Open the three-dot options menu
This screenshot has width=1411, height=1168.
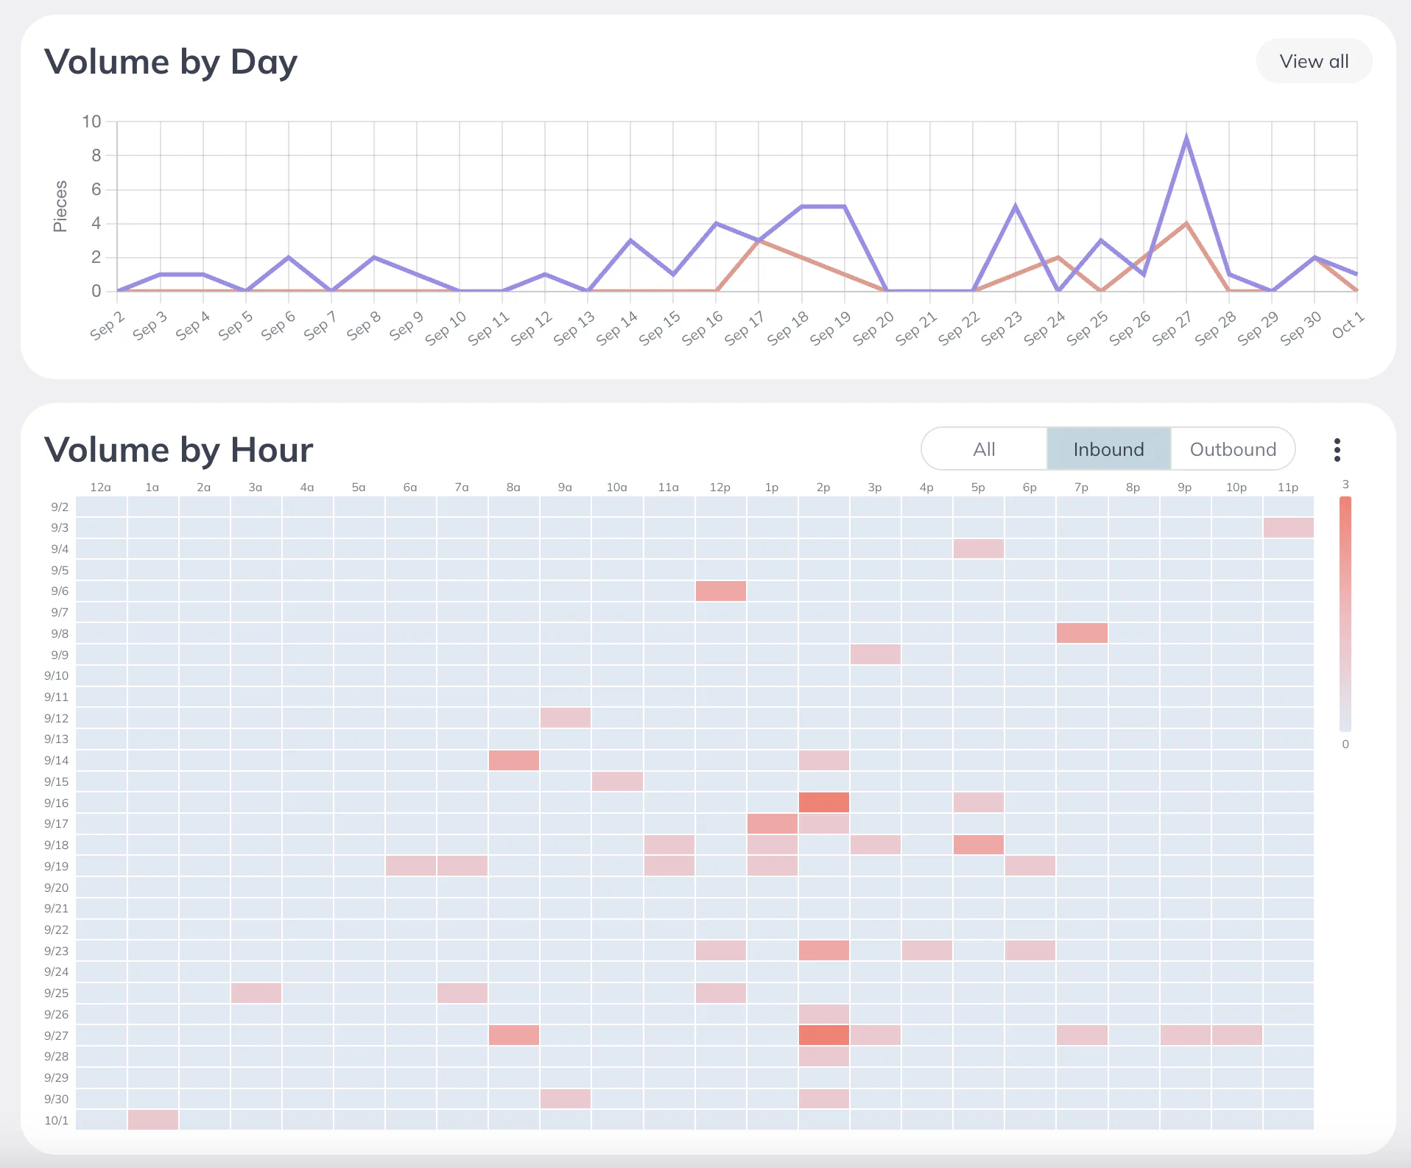(1337, 449)
